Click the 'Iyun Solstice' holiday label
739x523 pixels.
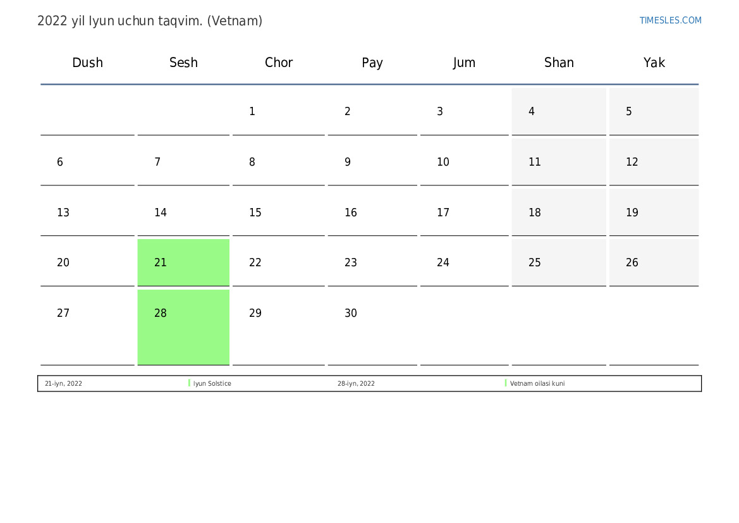(212, 383)
